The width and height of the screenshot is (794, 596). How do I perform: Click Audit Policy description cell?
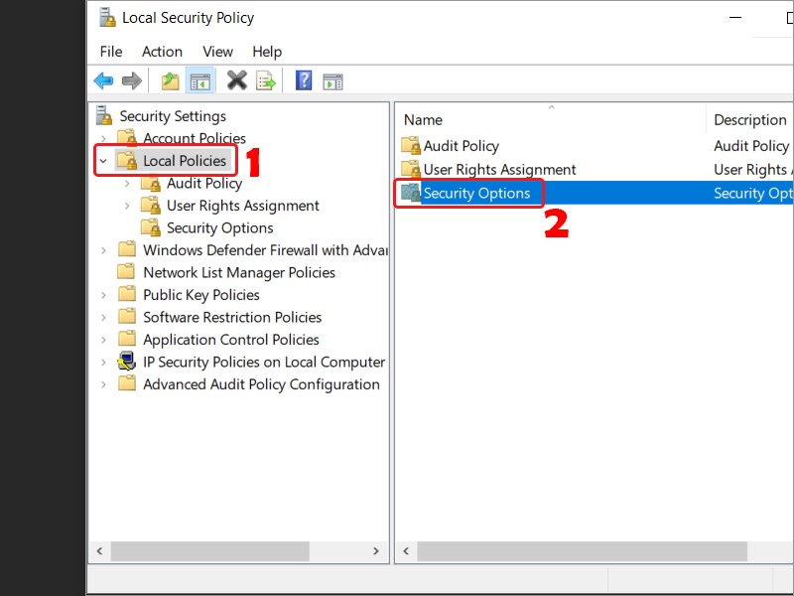pyautogui.click(x=751, y=146)
